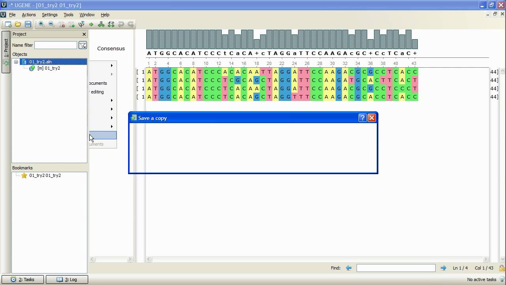Run the align sequences toolbar icon
The height and width of the screenshot is (285, 506).
click(101, 24)
